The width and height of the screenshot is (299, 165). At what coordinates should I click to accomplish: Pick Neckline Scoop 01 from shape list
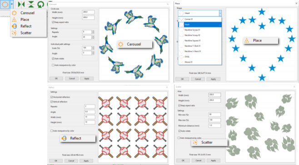(x=200, y=30)
